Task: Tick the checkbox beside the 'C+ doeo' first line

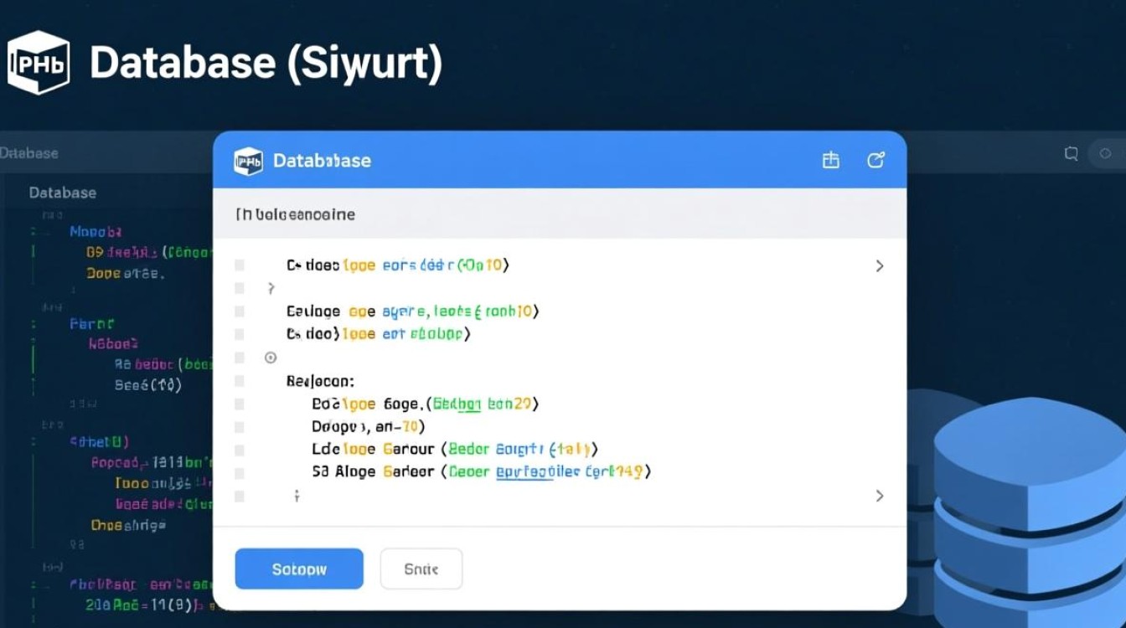Action: (240, 265)
